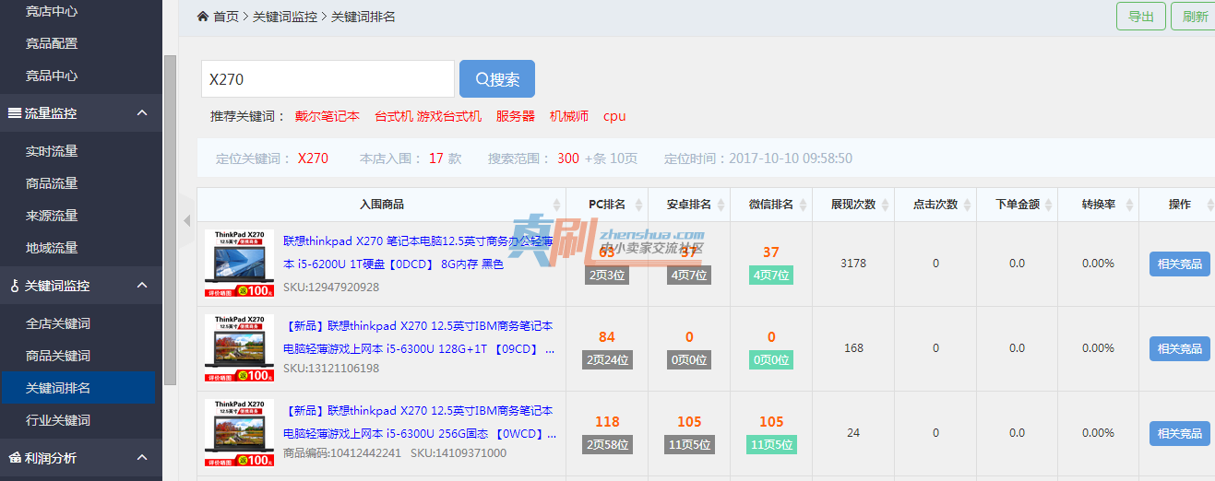Viewport: 1215px width, 481px height.
Task: Click 首页 breadcrumb link
Action: coord(226,17)
